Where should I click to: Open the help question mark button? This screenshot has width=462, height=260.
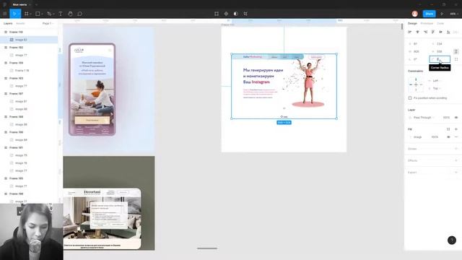[452, 240]
